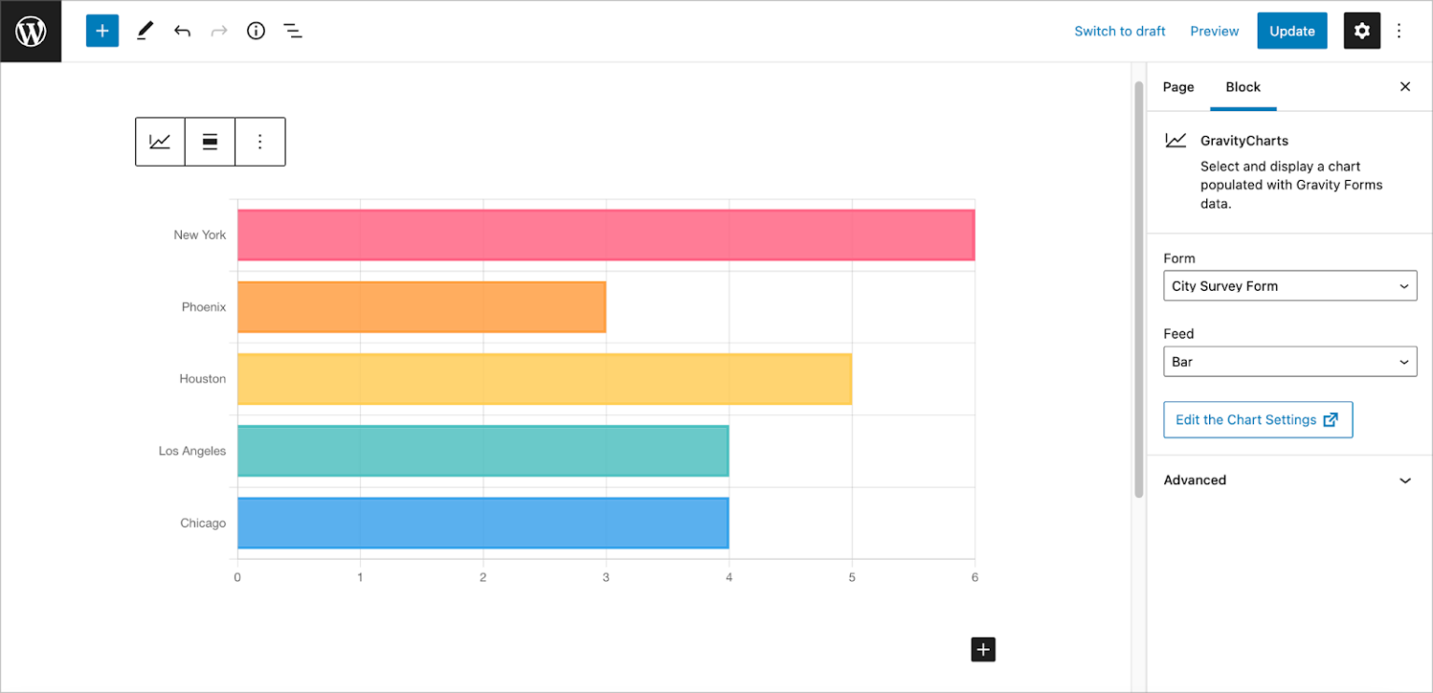Open the editor options menu top right
Image resolution: width=1433 pixels, height=693 pixels.
1399,31
